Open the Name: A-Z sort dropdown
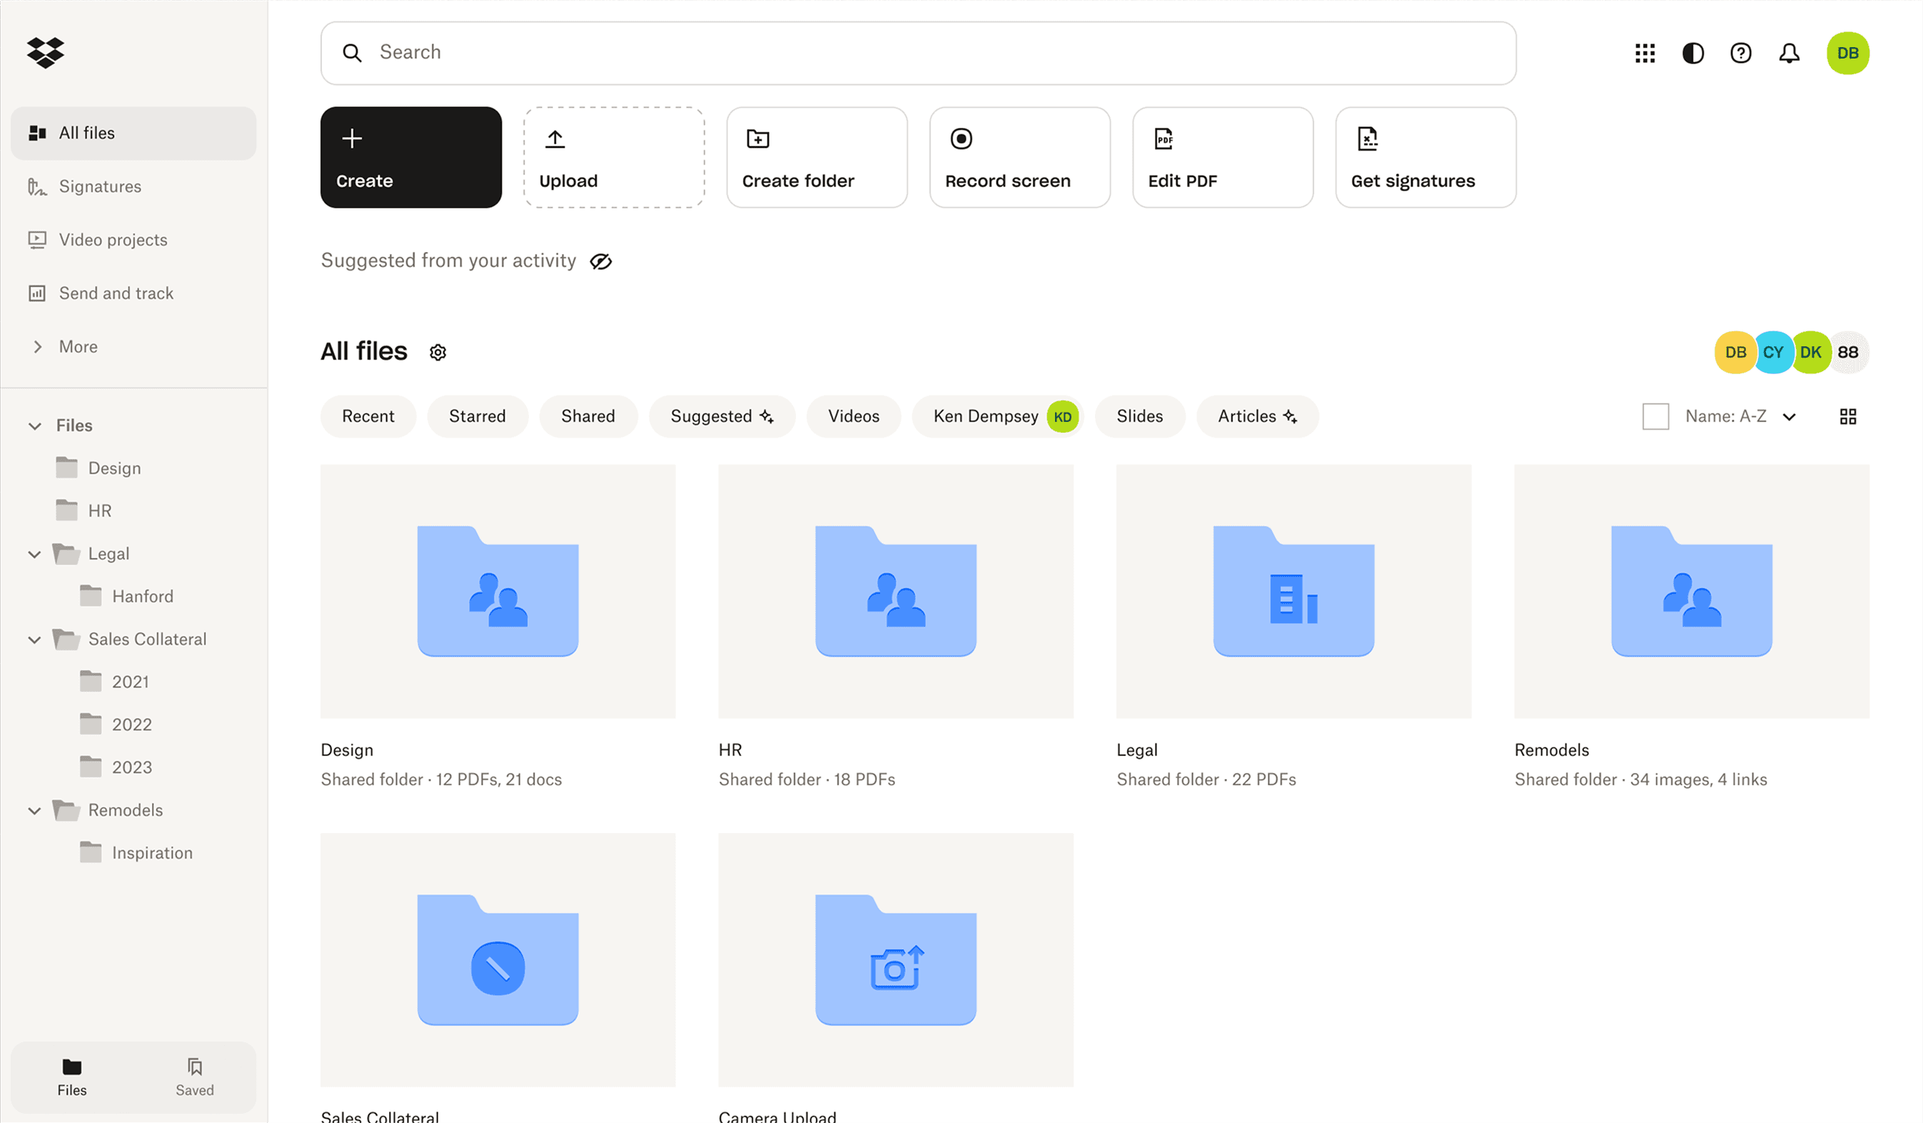Image resolution: width=1923 pixels, height=1123 pixels. pyautogui.click(x=1740, y=416)
